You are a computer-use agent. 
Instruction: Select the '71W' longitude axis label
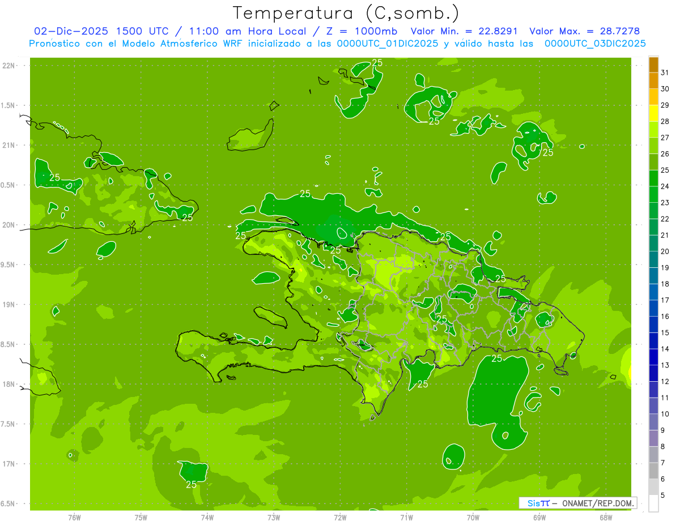(x=406, y=517)
